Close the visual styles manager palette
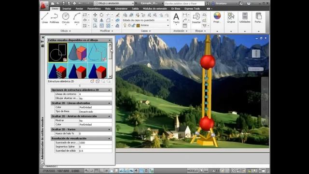The image size is (309, 174). click(43, 37)
